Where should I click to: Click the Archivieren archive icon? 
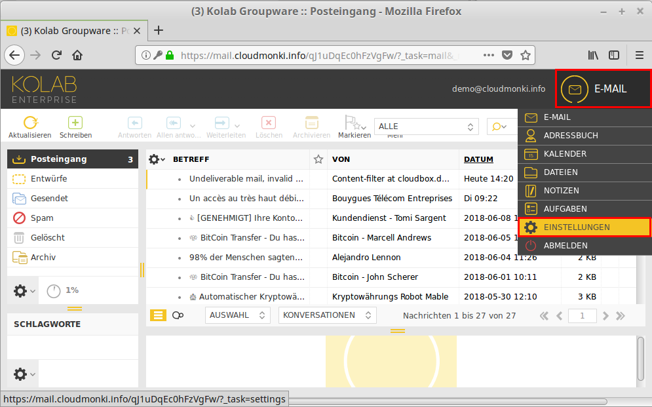pyautogui.click(x=311, y=123)
